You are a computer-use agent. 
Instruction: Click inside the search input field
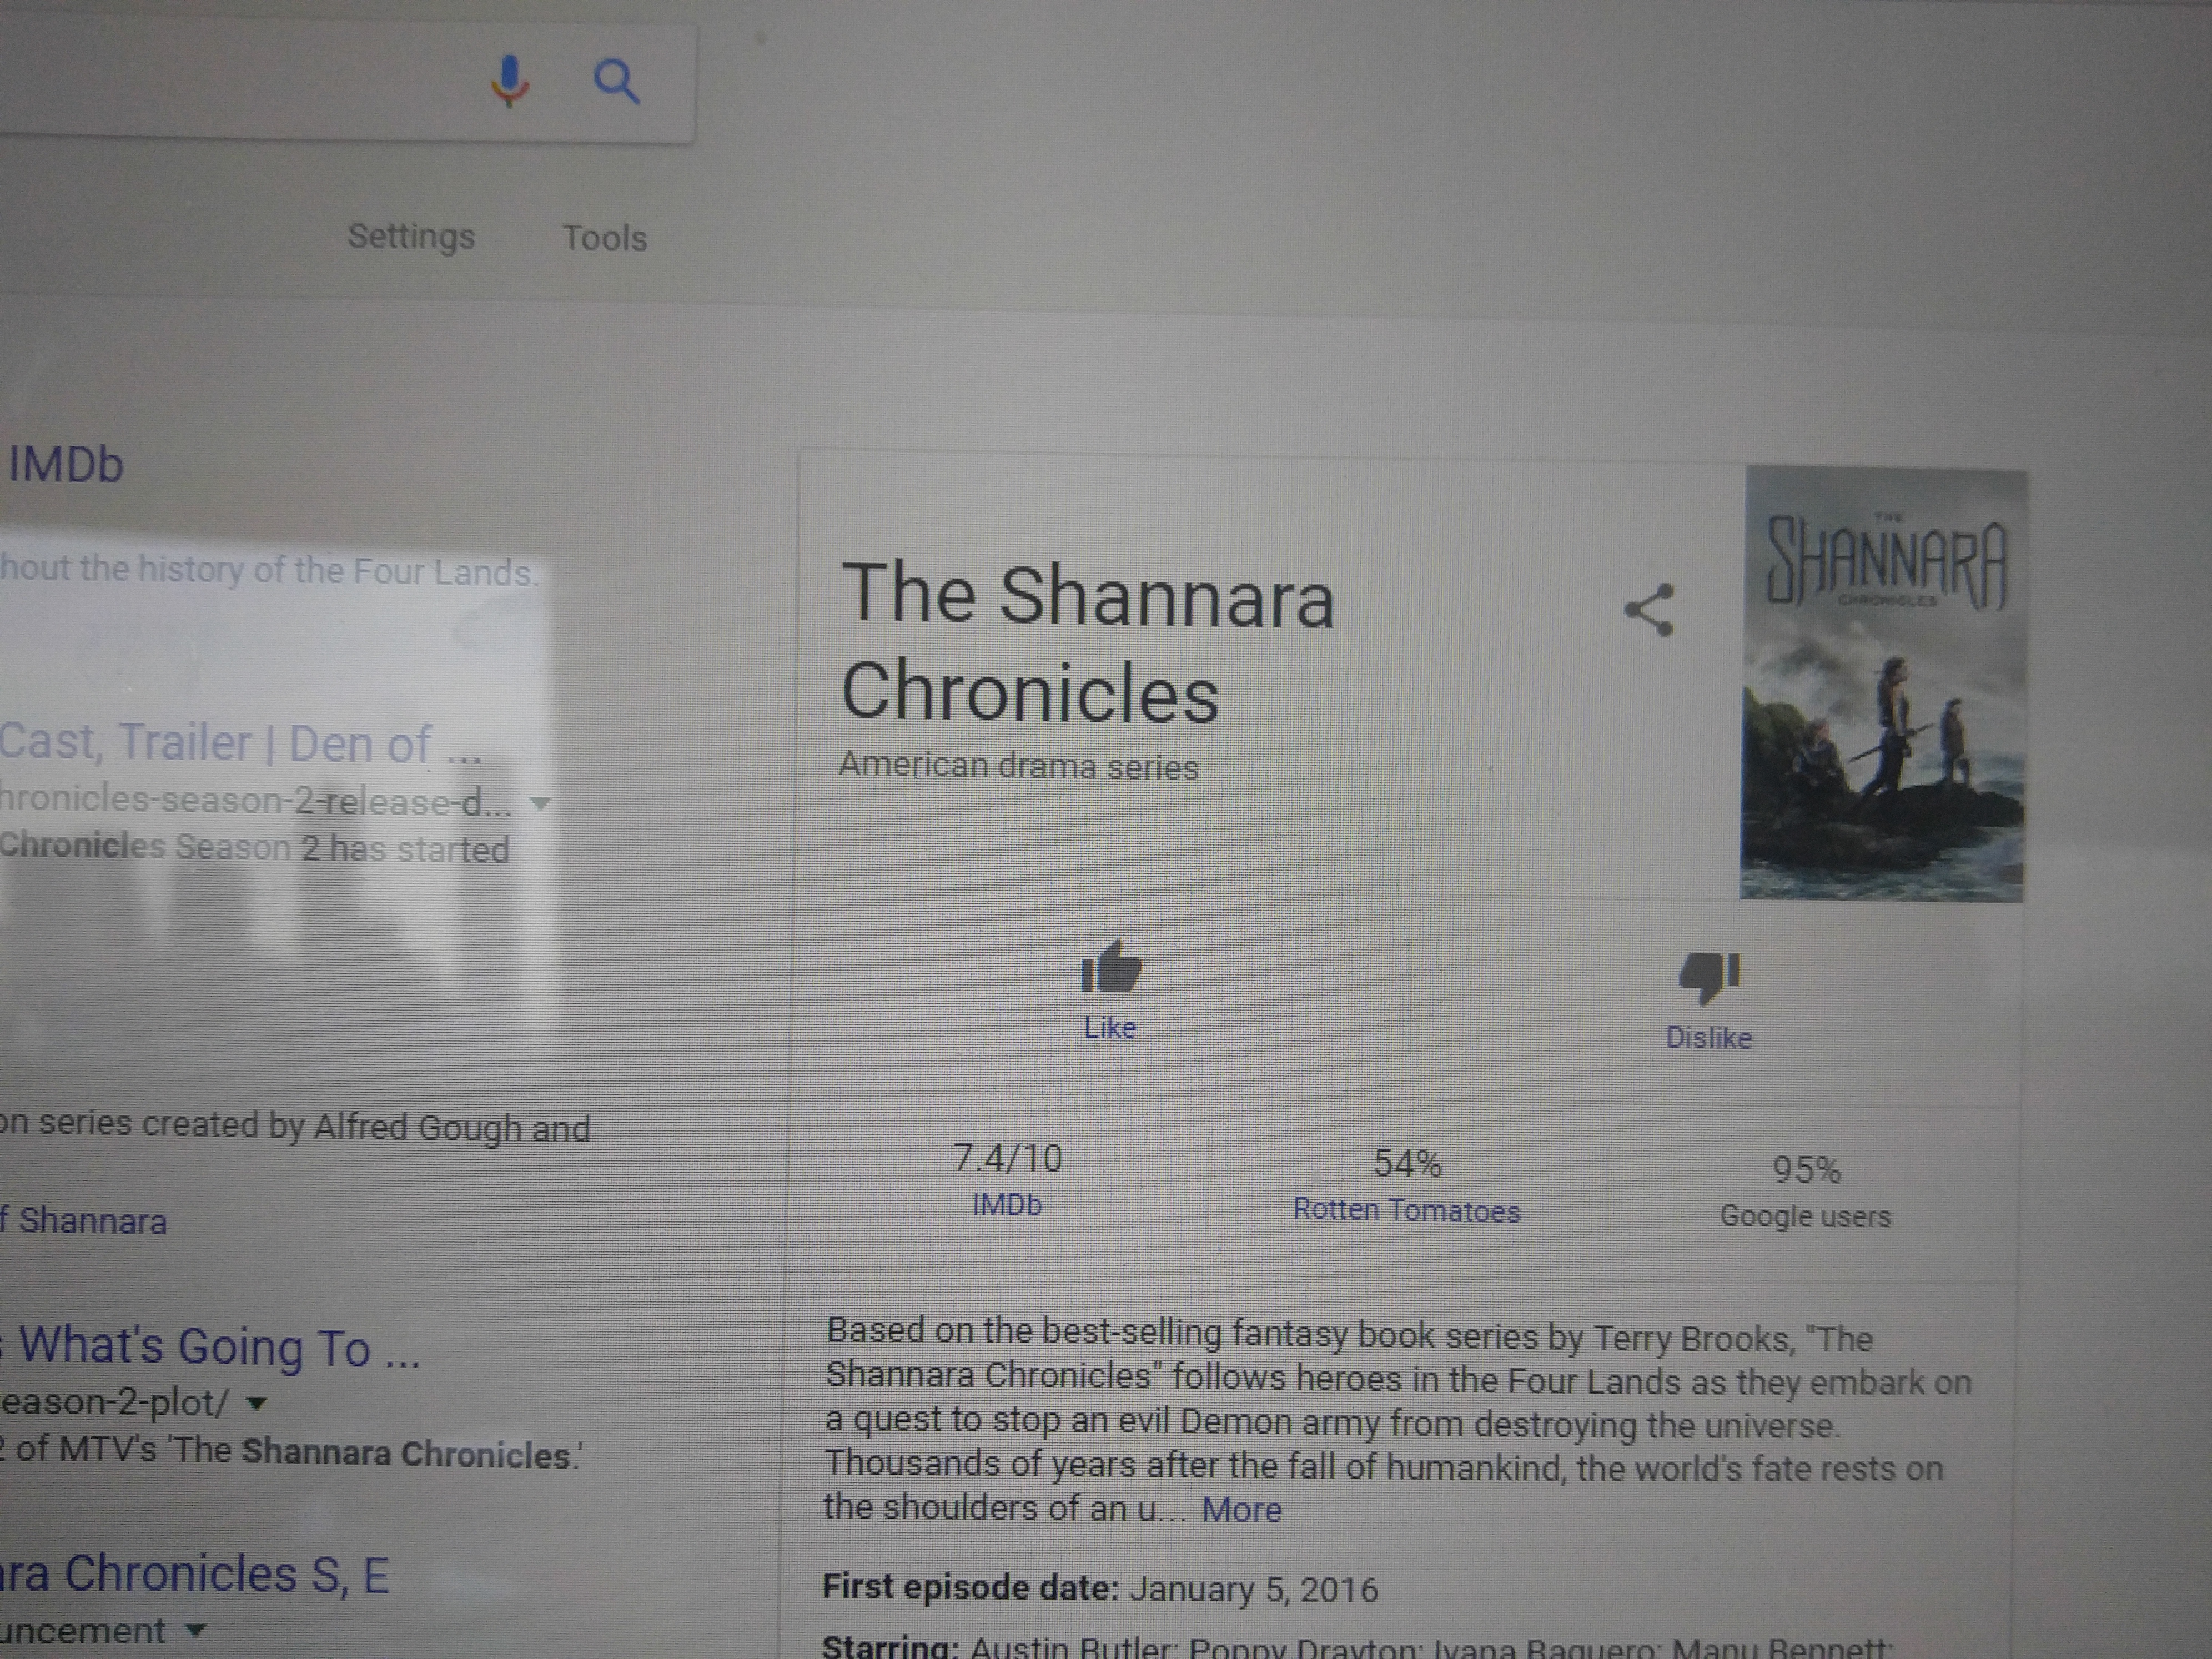(240, 82)
